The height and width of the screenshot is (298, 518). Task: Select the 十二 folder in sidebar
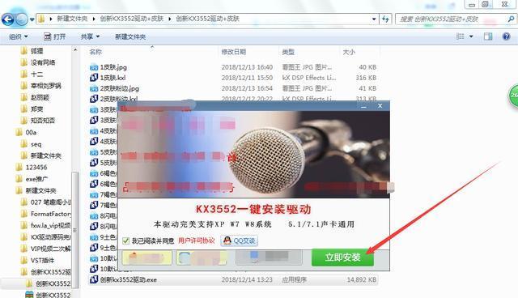pyautogui.click(x=36, y=74)
